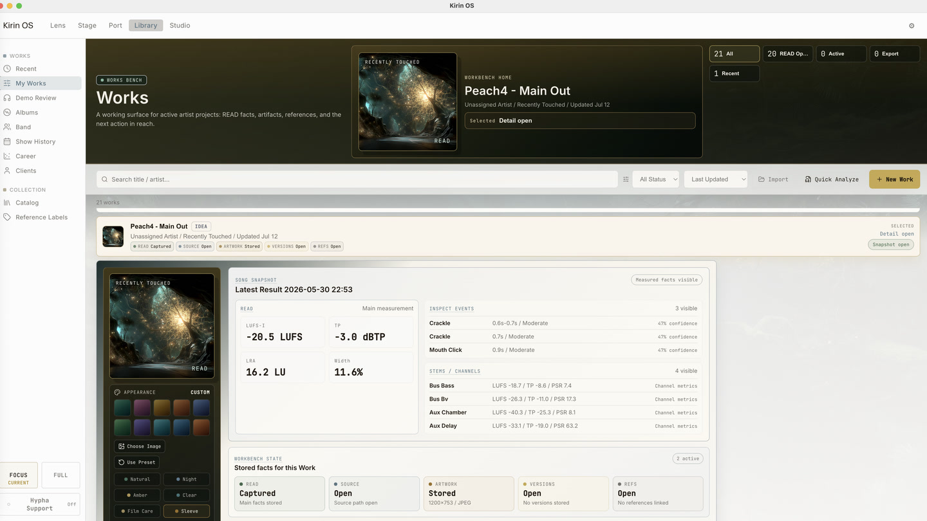Click the Quick Analyze icon

[x=808, y=179]
